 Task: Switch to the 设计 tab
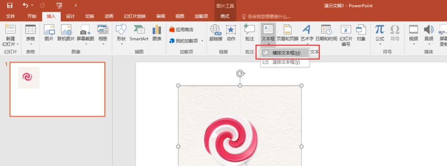pyautogui.click(x=71, y=17)
